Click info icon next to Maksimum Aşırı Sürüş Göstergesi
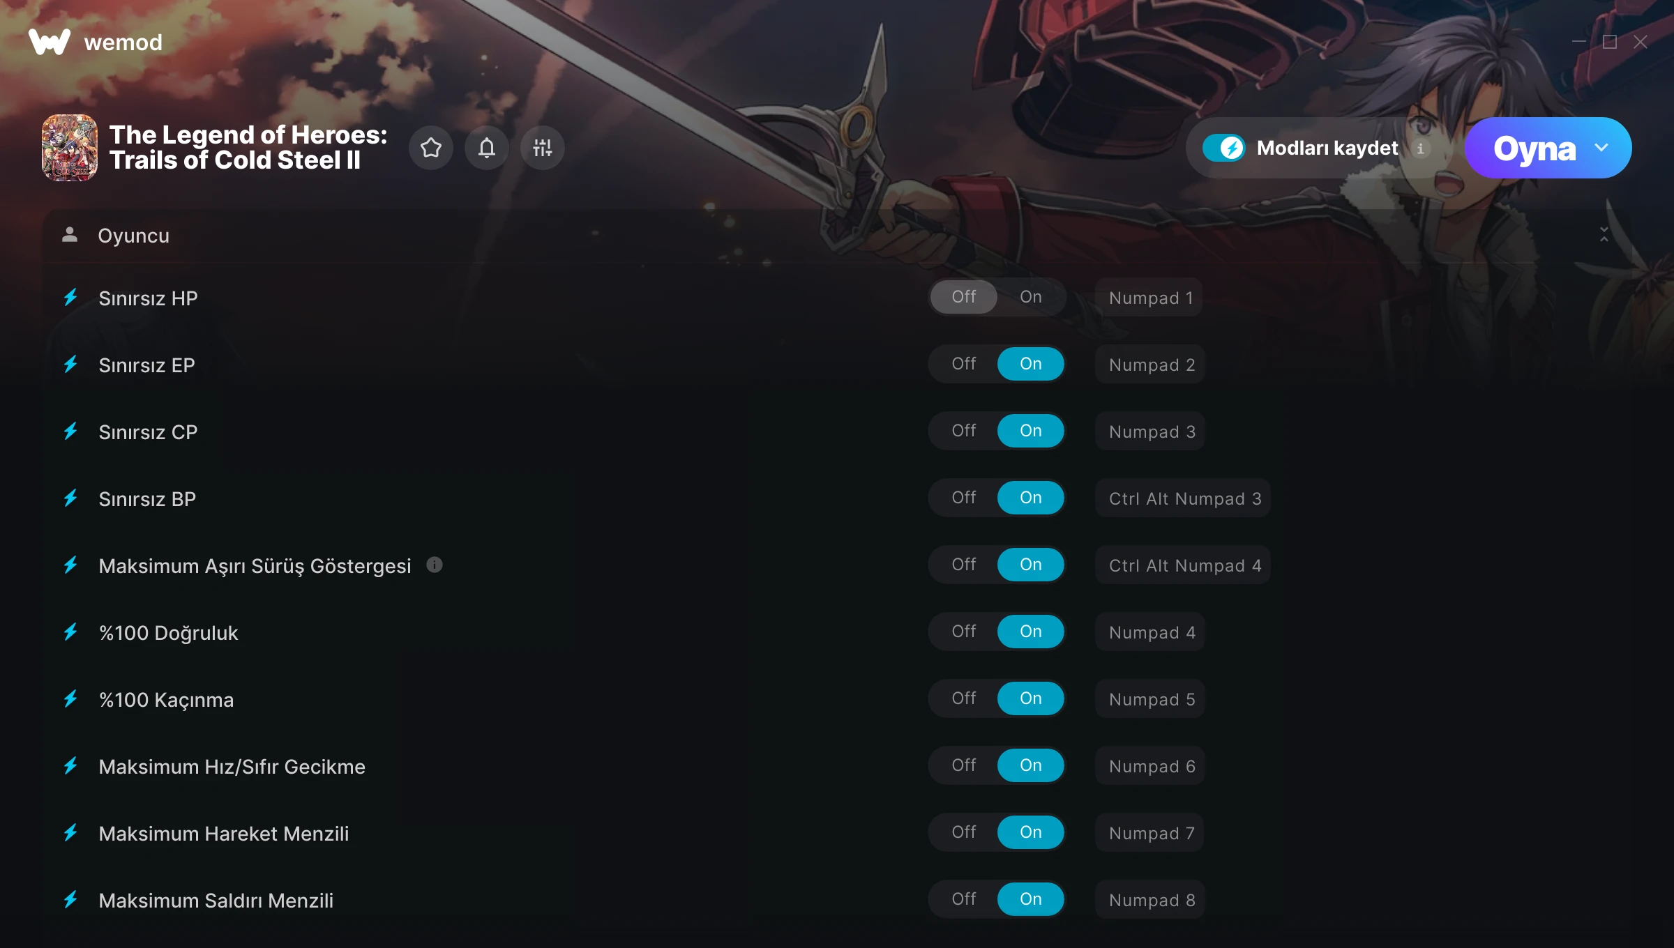 coord(435,565)
